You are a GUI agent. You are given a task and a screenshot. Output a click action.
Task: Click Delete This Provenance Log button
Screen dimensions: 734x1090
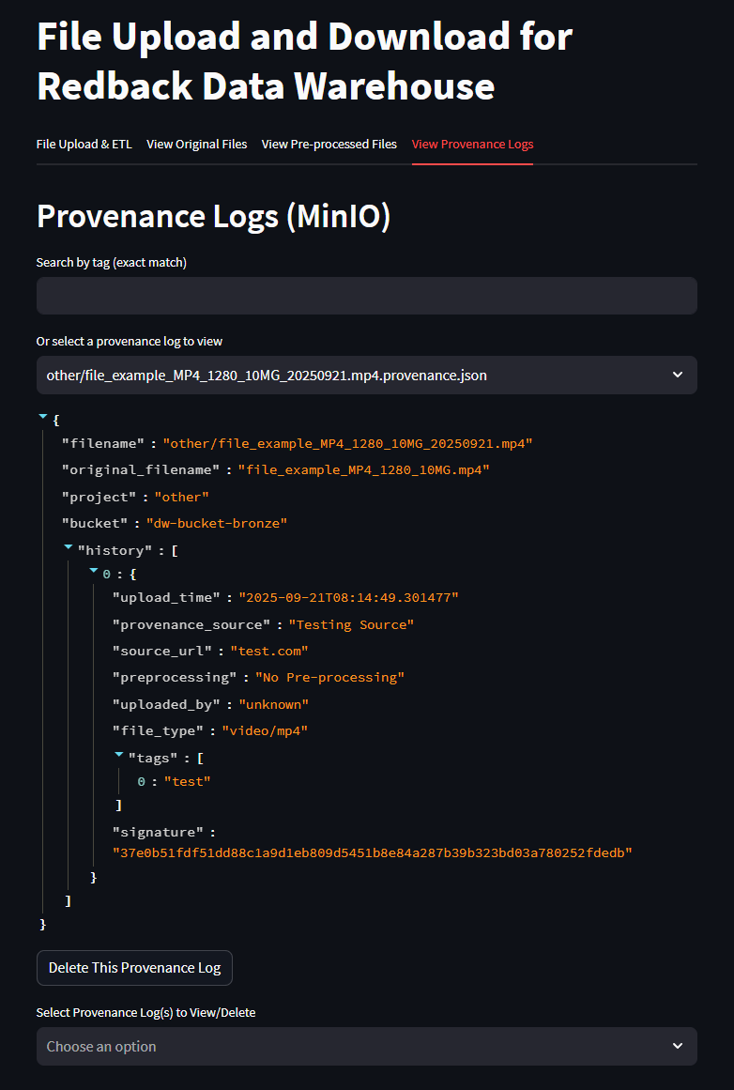(134, 968)
